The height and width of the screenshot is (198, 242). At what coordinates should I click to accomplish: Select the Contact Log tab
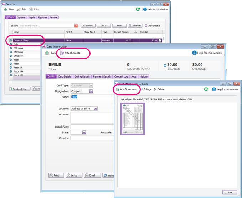pos(121,76)
